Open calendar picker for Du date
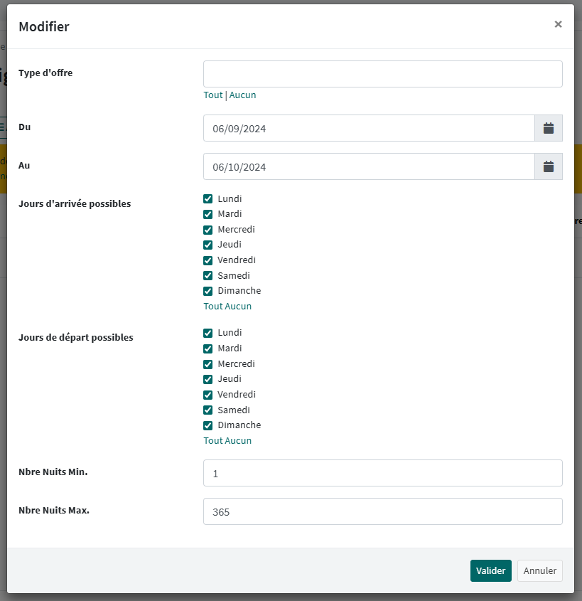 click(548, 128)
